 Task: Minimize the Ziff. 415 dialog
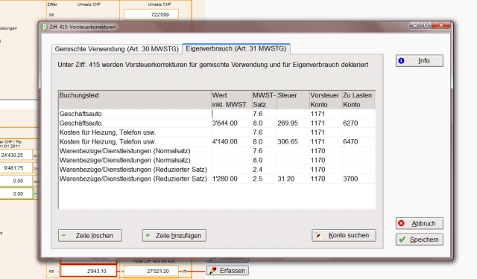tap(415, 25)
